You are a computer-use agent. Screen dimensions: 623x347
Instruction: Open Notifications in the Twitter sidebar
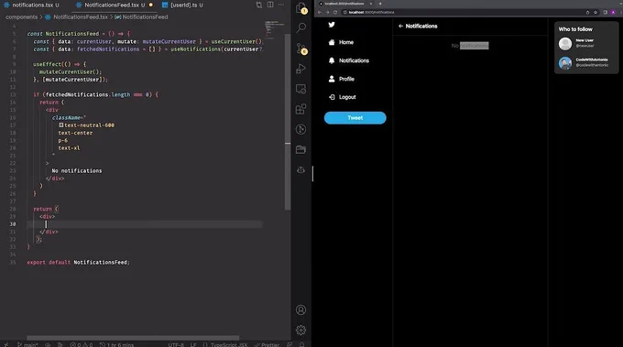point(349,60)
